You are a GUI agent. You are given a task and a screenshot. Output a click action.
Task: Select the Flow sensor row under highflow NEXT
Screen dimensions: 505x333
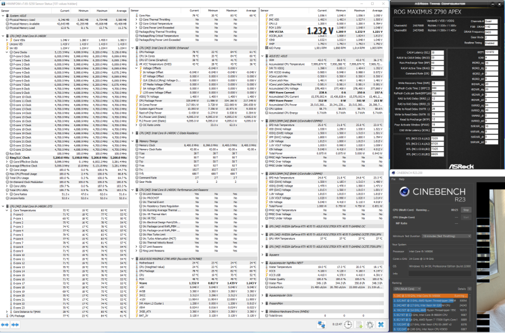coord(323,283)
